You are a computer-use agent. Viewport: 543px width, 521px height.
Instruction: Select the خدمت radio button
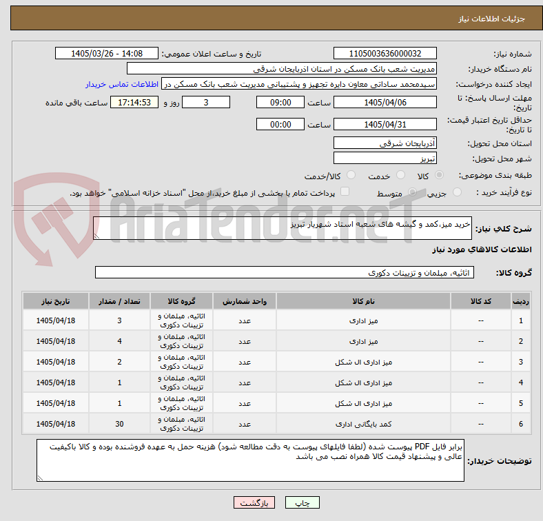[x=400, y=175]
